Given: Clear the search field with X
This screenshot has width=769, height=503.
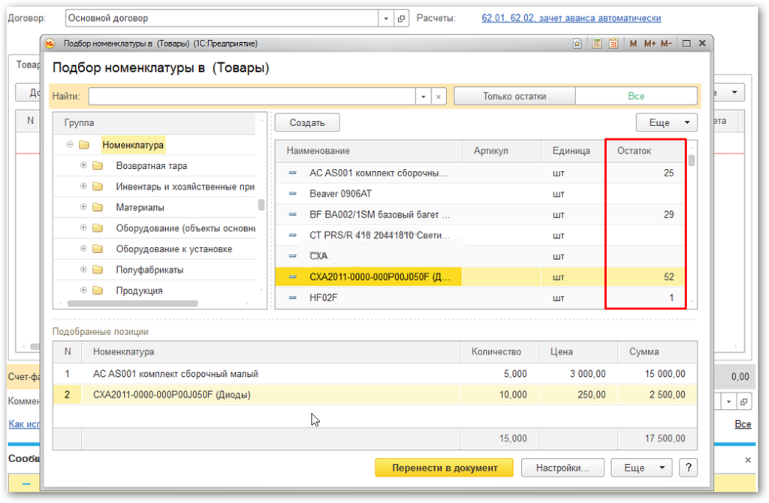Looking at the screenshot, I should (x=439, y=97).
